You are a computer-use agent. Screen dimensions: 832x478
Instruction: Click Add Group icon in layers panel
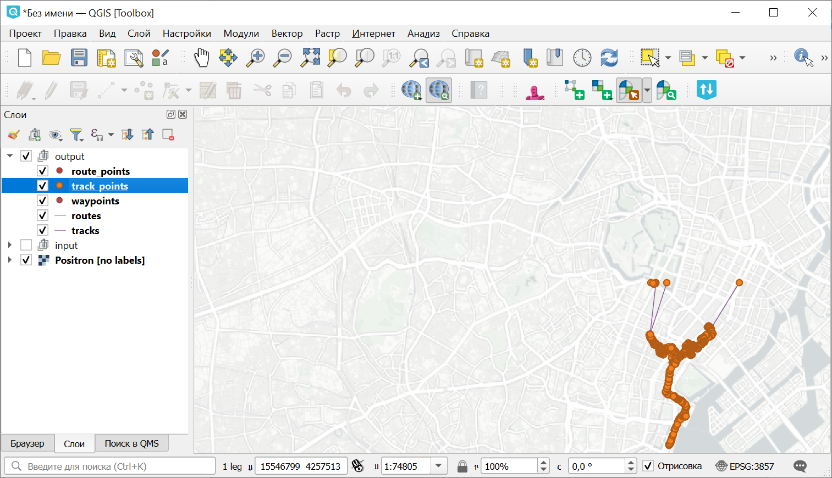35,135
